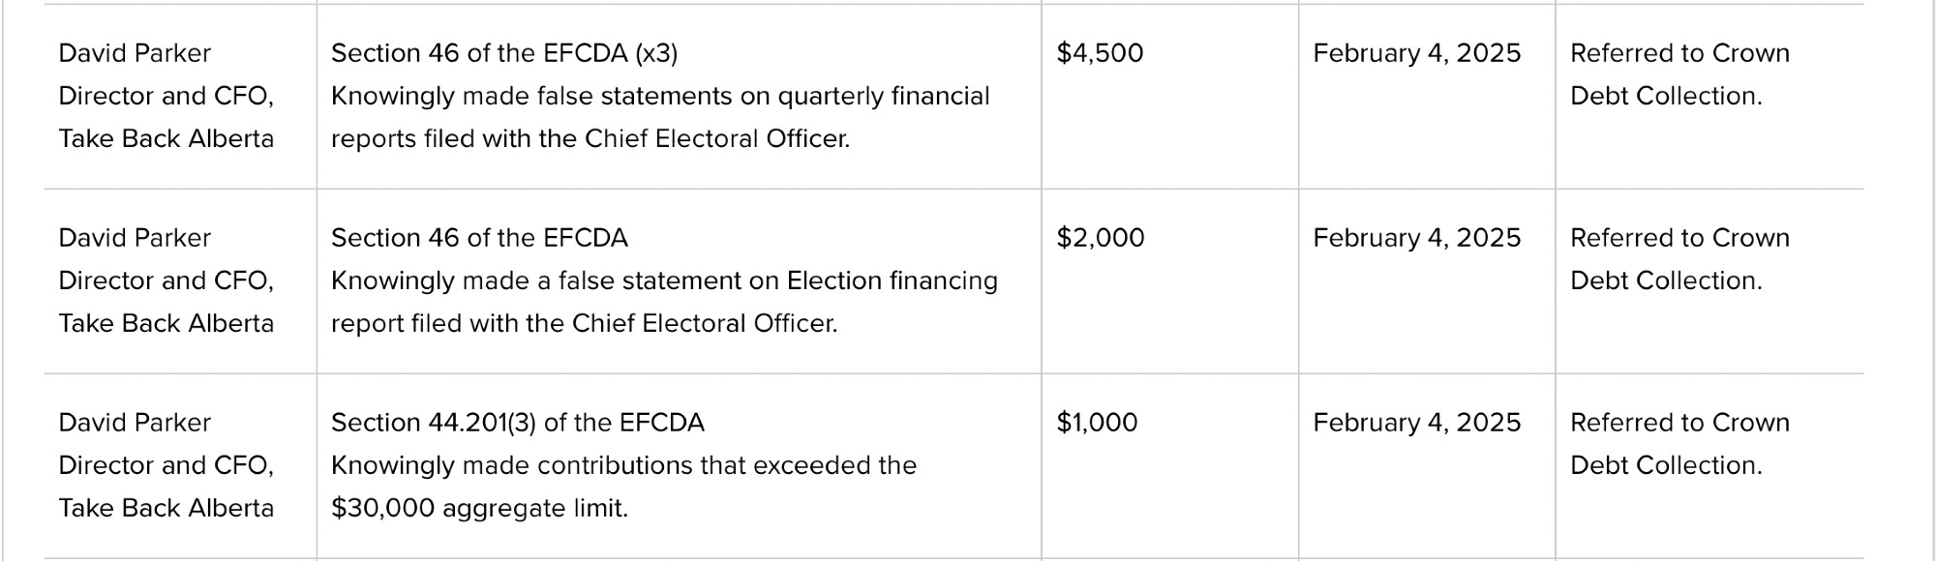Click '$30,000 aggregate limit' description text

pyautogui.click(x=623, y=487)
